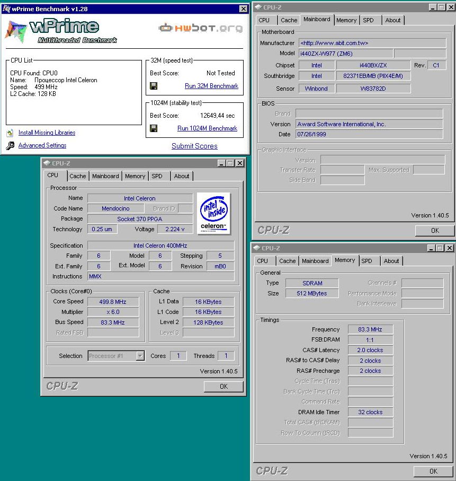Open About tab in the Memory window
This screenshot has width=456, height=481.
[391, 261]
